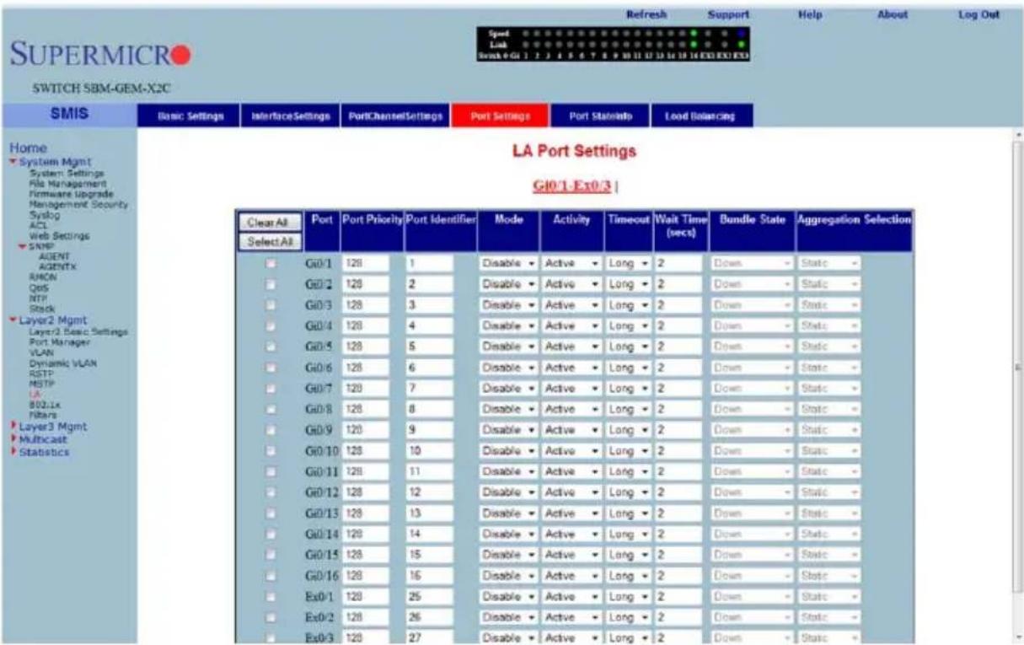
Task: Select the Port Settings tab
Action: [501, 116]
